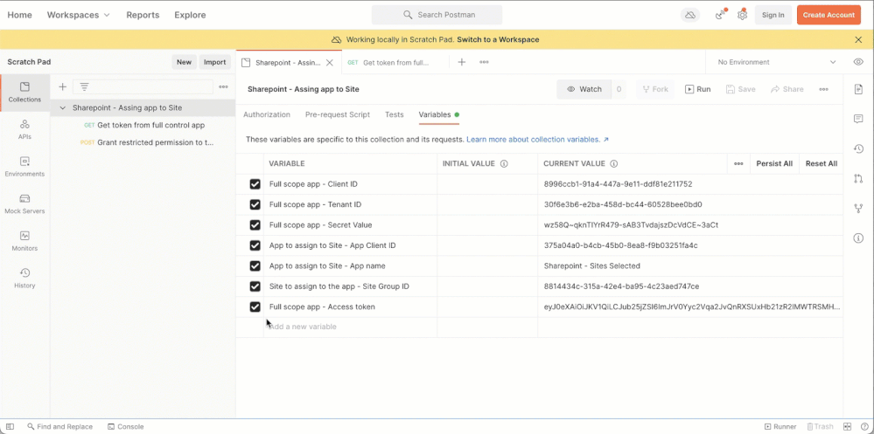Open the Monitors sidebar panel
The height and width of the screenshot is (434, 874).
click(x=24, y=242)
